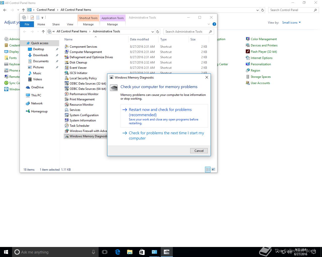The width and height of the screenshot is (322, 257).
Task: Click the Ask me anything search box
Action: pyautogui.click(x=55, y=252)
